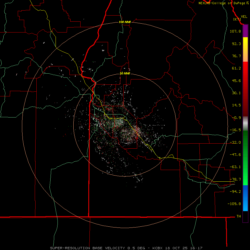Click the 61.2 velocity scale value
Viewport: 250px width, 250px height.
pyautogui.click(x=236, y=68)
